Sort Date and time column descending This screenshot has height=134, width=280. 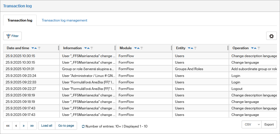click(33, 48)
